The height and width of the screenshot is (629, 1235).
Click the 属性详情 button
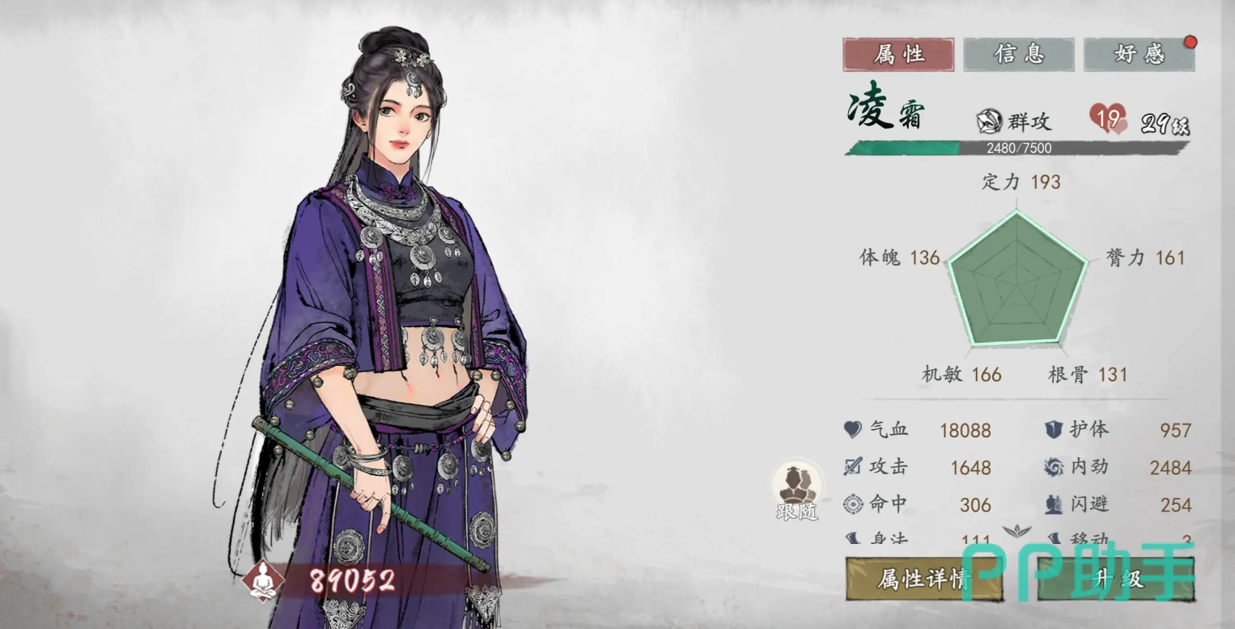pos(924,579)
